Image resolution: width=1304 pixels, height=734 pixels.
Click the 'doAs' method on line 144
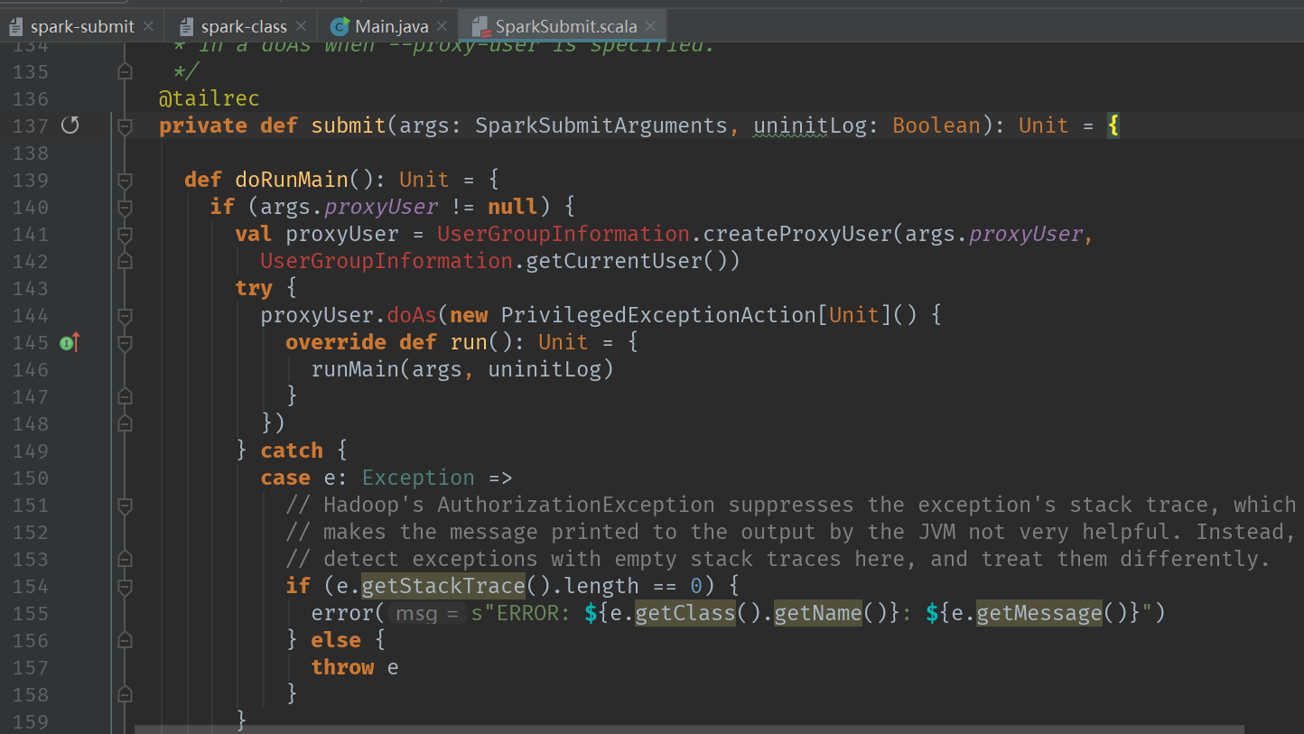point(413,315)
